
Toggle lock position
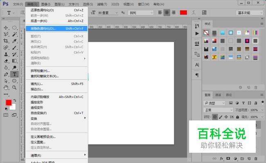(226, 117)
